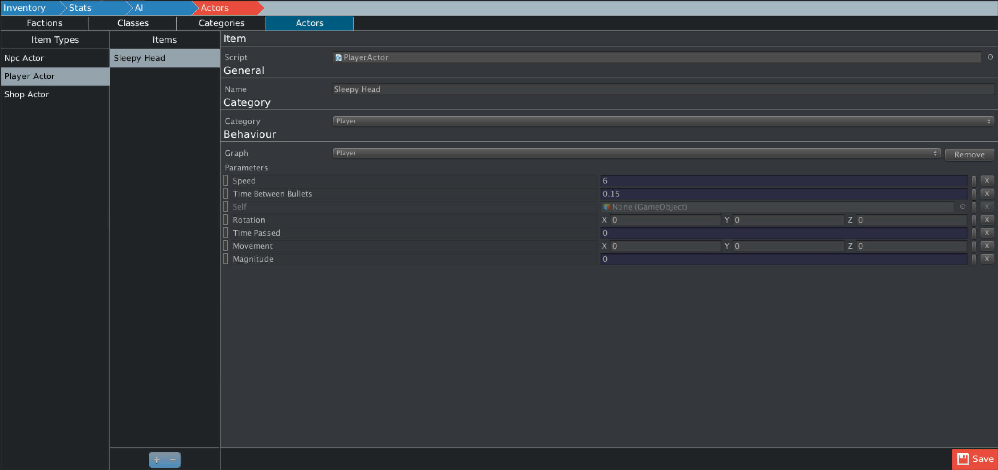998x470 pixels.
Task: Delete the Time Between Bullets parameter
Action: (x=986, y=193)
